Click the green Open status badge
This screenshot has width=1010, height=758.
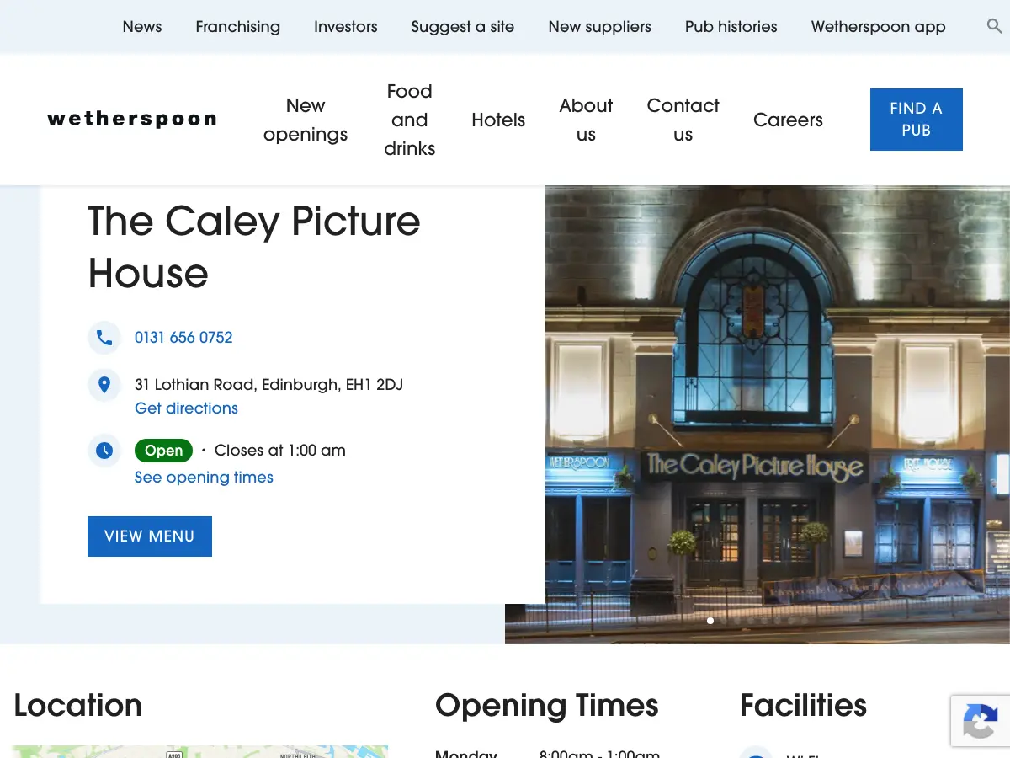[163, 451]
